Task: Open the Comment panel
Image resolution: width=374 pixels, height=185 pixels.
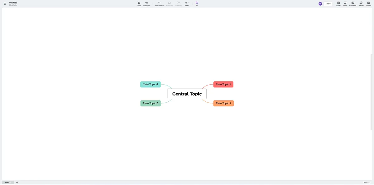Action: click(353, 4)
